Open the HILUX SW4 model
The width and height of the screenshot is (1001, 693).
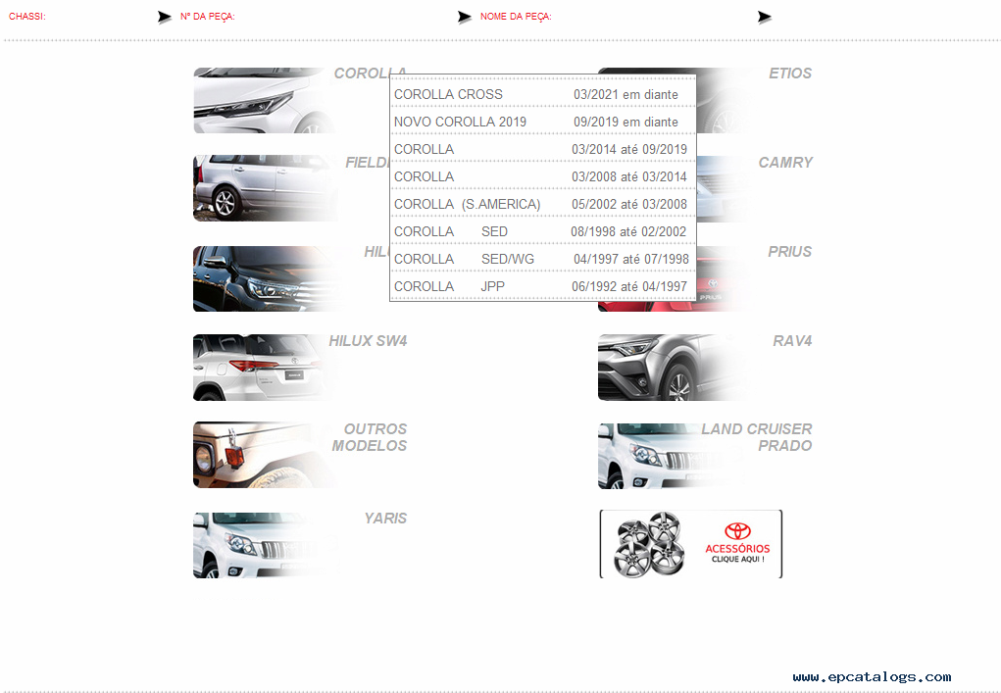click(x=263, y=368)
